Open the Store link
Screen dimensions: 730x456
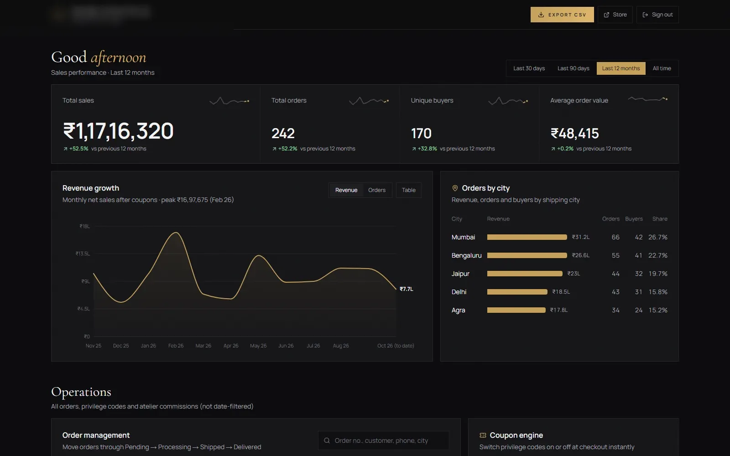pos(615,15)
